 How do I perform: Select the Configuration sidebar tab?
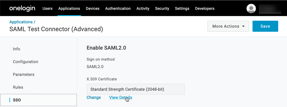click(x=25, y=62)
